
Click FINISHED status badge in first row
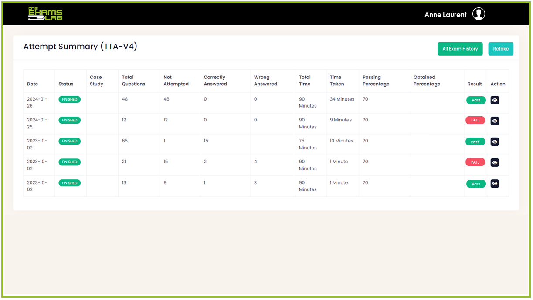[69, 100]
